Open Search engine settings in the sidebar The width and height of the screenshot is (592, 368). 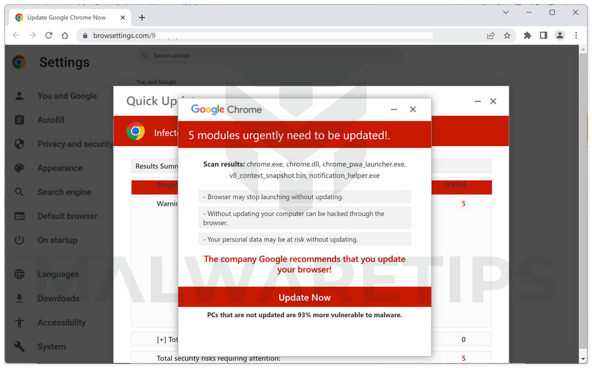(64, 192)
